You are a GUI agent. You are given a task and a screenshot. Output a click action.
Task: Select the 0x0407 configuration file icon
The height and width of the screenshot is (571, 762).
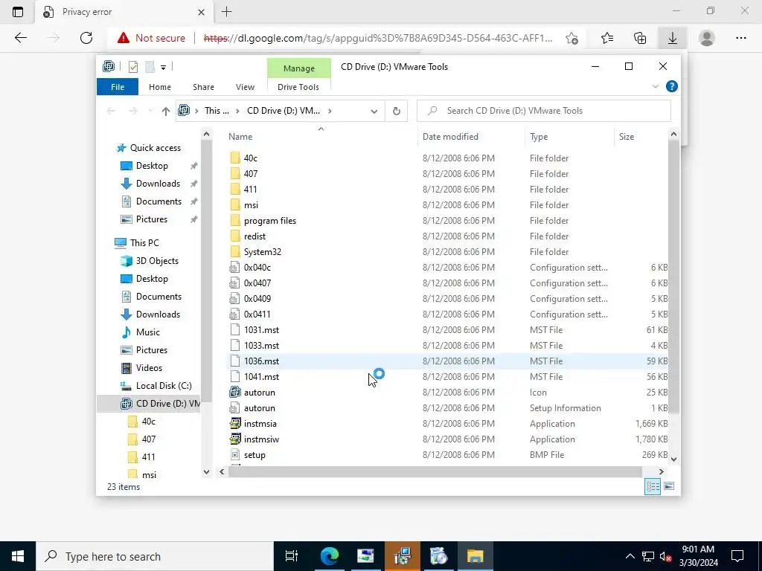(234, 283)
